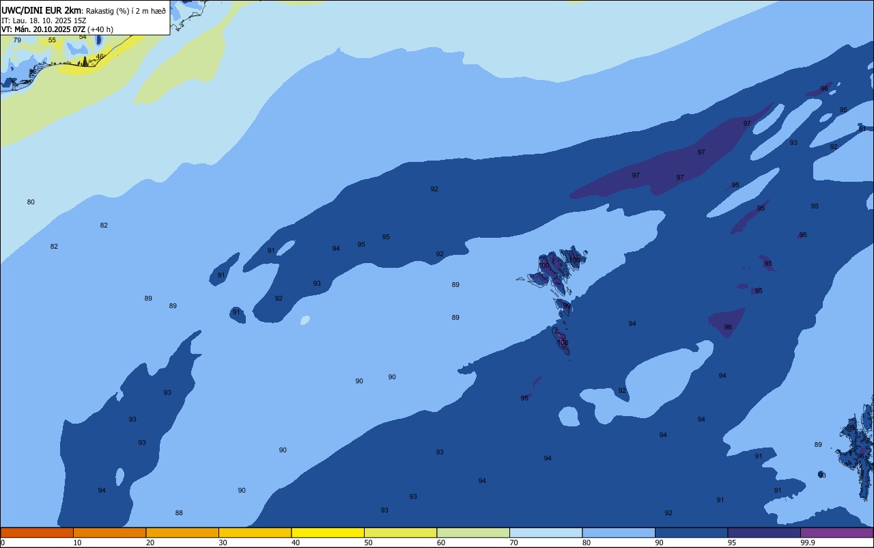The width and height of the screenshot is (874, 548).
Task: Select the indigo 95–99.9 legend swatch
Action: tap(764, 532)
